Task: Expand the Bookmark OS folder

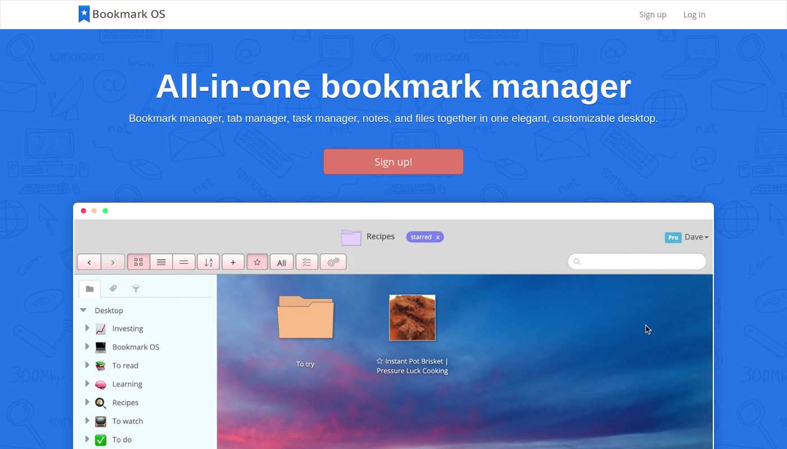Action: (87, 347)
